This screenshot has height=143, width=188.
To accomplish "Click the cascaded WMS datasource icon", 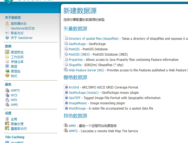I will (66, 125).
